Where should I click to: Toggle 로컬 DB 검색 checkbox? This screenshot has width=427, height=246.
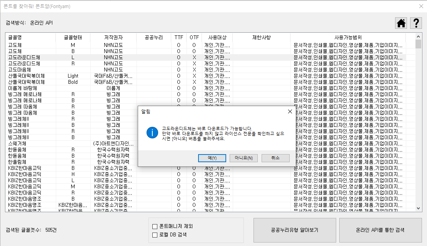pos(155,234)
